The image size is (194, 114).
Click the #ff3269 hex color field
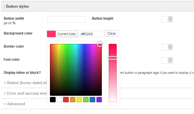(91, 34)
